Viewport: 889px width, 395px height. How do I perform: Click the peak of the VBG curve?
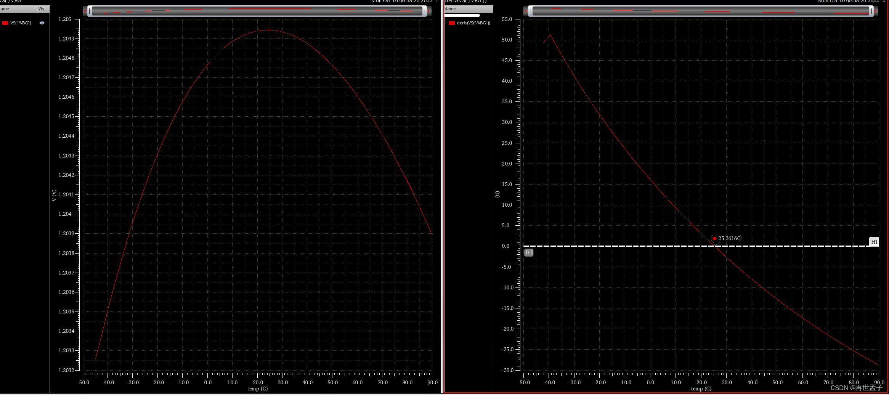270,30
